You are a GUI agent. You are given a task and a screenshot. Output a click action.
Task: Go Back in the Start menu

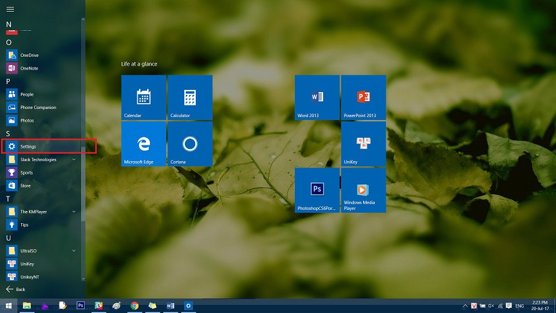pos(16,289)
